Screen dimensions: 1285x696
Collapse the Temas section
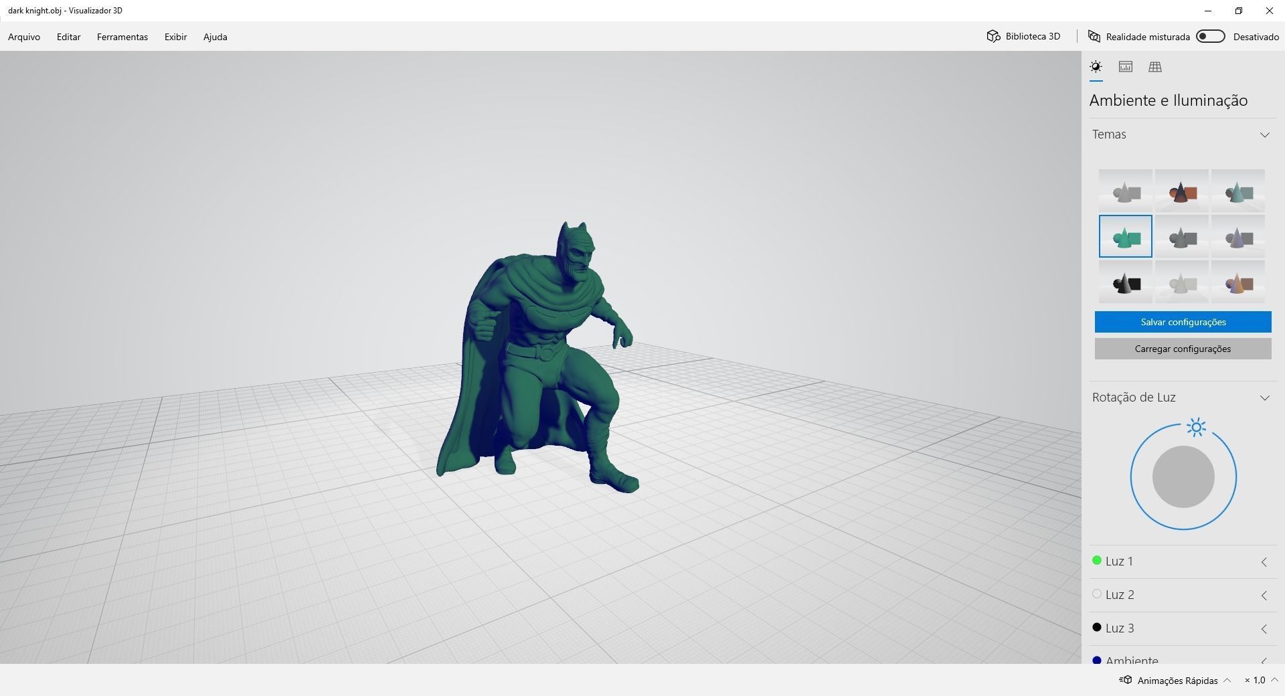(x=1265, y=135)
